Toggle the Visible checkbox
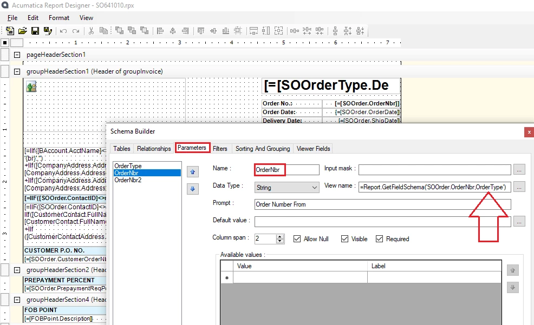The image size is (534, 325). click(x=344, y=239)
